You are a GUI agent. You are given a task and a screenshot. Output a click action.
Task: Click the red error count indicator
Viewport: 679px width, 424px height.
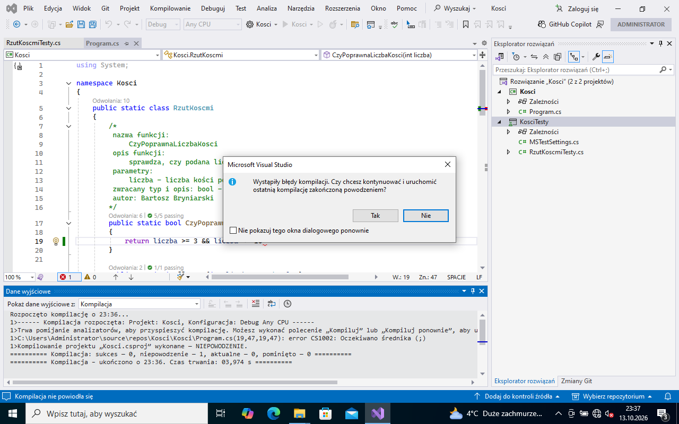pos(67,277)
